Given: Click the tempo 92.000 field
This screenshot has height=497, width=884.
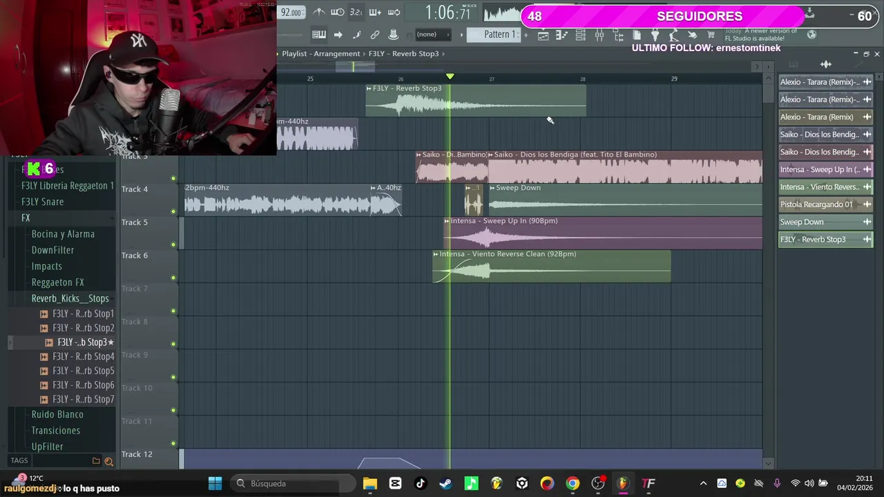Looking at the screenshot, I should pyautogui.click(x=291, y=12).
